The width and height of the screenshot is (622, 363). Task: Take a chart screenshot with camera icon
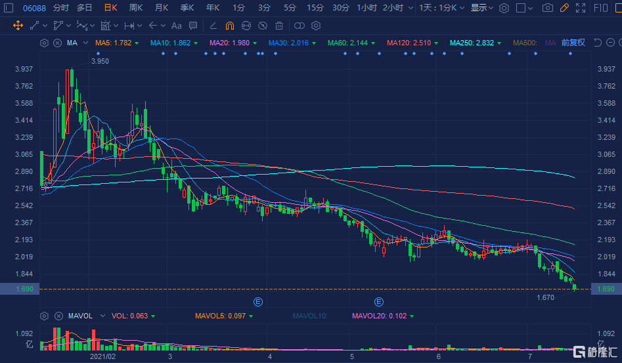coord(548,8)
